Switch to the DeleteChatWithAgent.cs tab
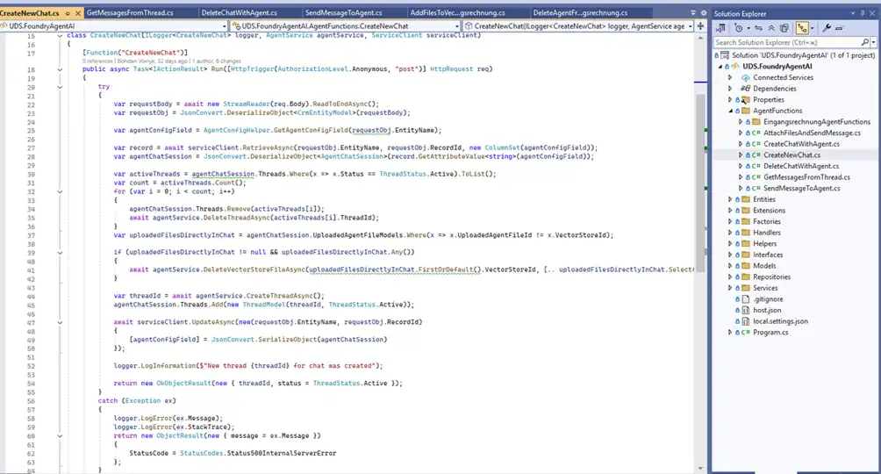The image size is (881, 474). pyautogui.click(x=240, y=13)
